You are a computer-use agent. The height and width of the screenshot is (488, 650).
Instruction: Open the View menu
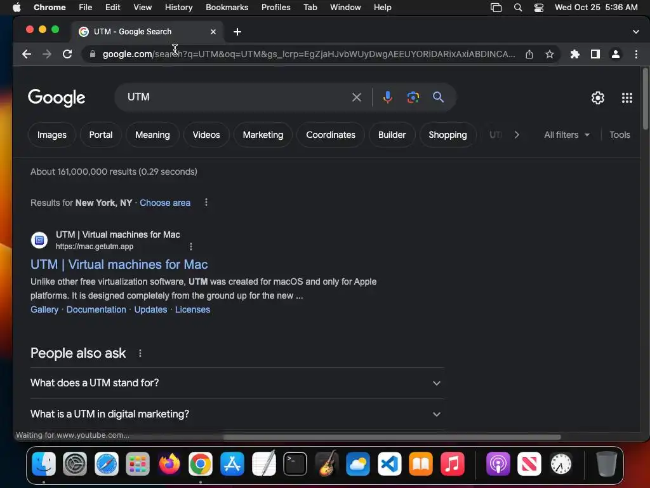pos(142,8)
